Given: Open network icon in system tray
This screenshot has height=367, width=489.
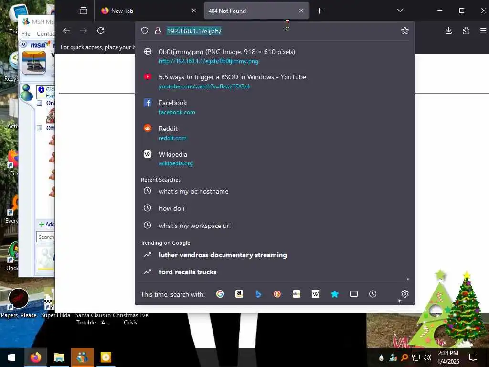Looking at the screenshot, I should pyautogui.click(x=416, y=357).
